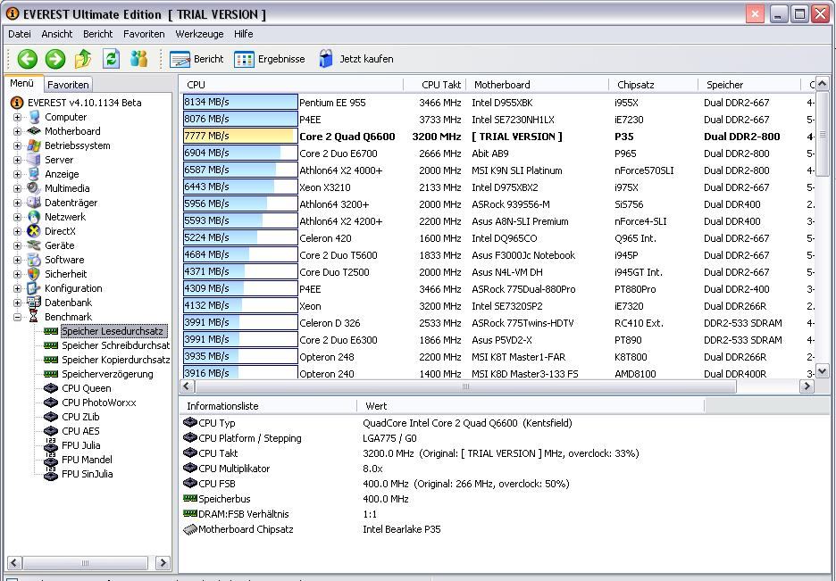Viewport: 836px width, 581px height.
Task: Sort by the Motherboard column header
Action: 538,85
